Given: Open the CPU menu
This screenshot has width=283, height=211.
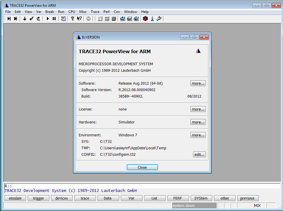Looking at the screenshot, I should tap(72, 12).
